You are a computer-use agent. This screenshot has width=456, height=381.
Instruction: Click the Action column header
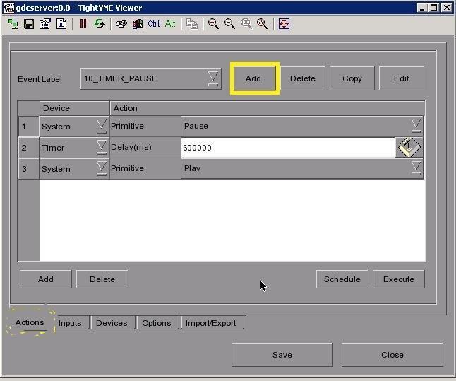coord(267,108)
